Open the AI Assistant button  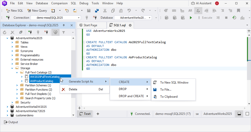(x=201, y=3)
